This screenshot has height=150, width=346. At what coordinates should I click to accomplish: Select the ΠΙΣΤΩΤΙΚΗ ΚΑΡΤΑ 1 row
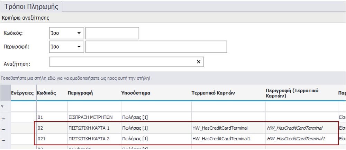point(89,128)
